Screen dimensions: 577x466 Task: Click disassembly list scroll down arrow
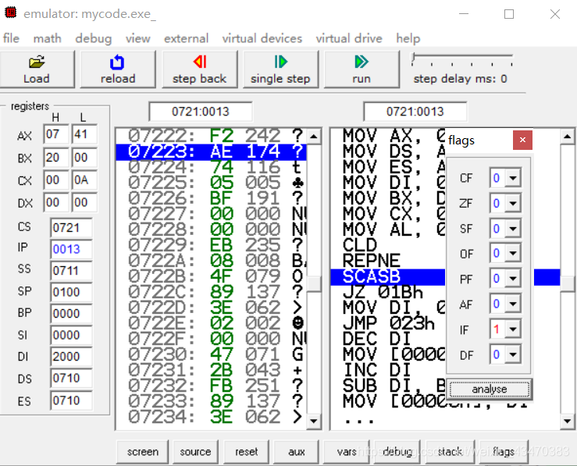pos(568,422)
